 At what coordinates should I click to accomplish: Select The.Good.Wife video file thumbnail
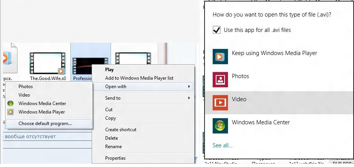pyautogui.click(x=47, y=63)
